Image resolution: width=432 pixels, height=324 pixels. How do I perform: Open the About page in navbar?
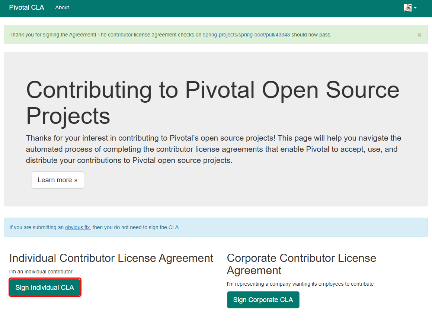(x=62, y=8)
